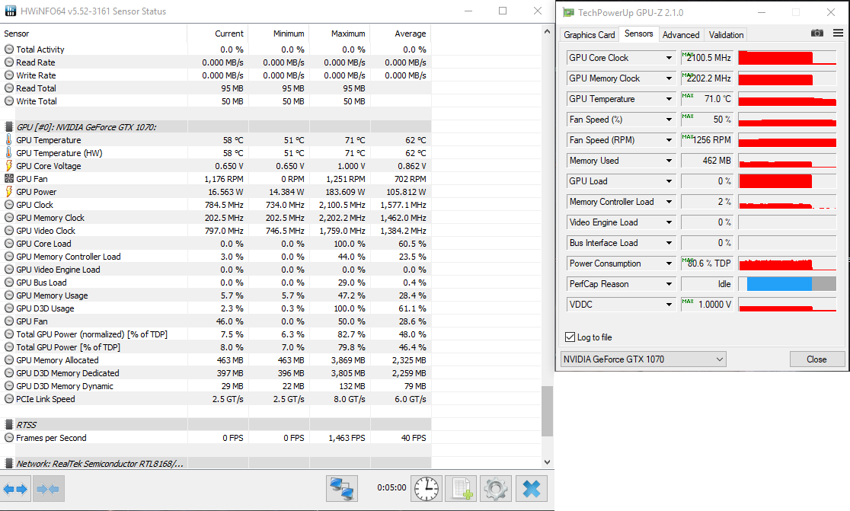Click the fan icon beside GPU Fan RPM row

pos(8,179)
